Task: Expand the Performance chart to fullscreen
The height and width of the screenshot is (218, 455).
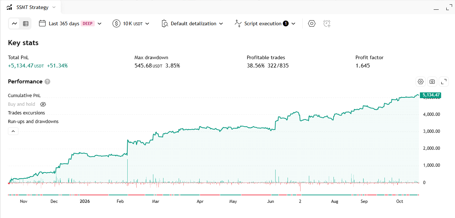Action: point(444,82)
